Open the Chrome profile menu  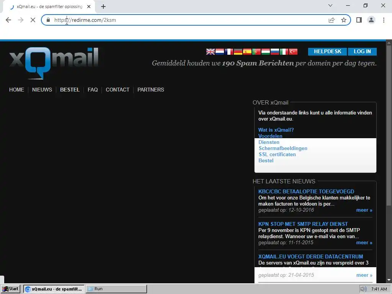pos(371,20)
